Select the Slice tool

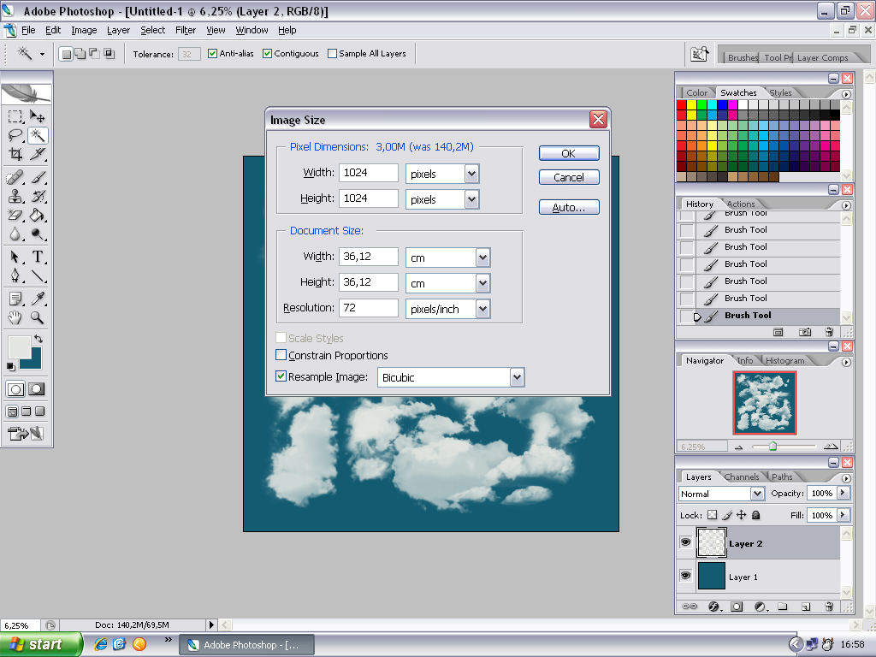[x=38, y=154]
